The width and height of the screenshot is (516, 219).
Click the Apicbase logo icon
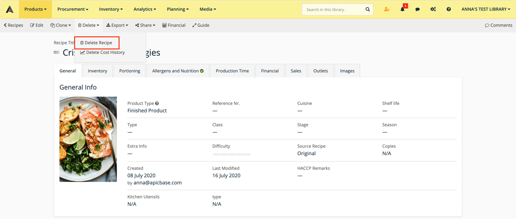pos(10,9)
